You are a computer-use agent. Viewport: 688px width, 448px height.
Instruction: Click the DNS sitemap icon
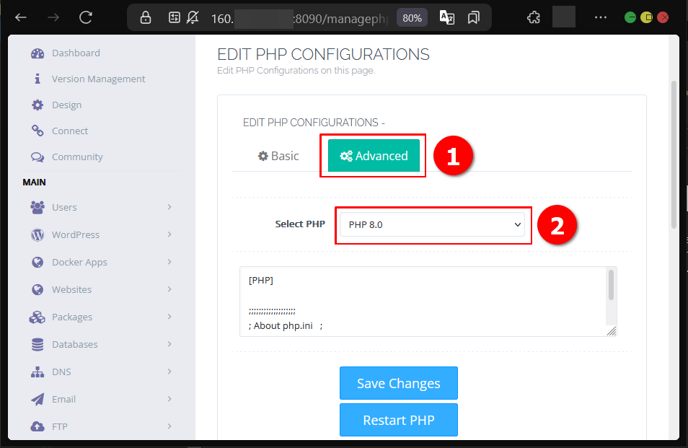tap(38, 372)
